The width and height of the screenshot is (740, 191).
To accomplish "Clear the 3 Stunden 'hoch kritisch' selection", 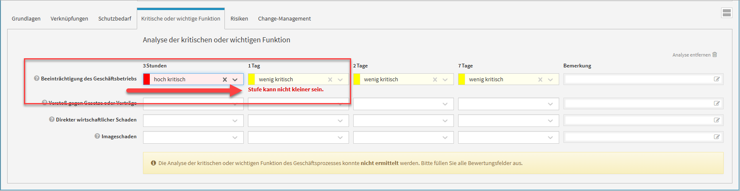I will [225, 80].
